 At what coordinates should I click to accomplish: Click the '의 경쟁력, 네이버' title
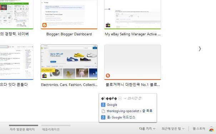tap(14, 34)
